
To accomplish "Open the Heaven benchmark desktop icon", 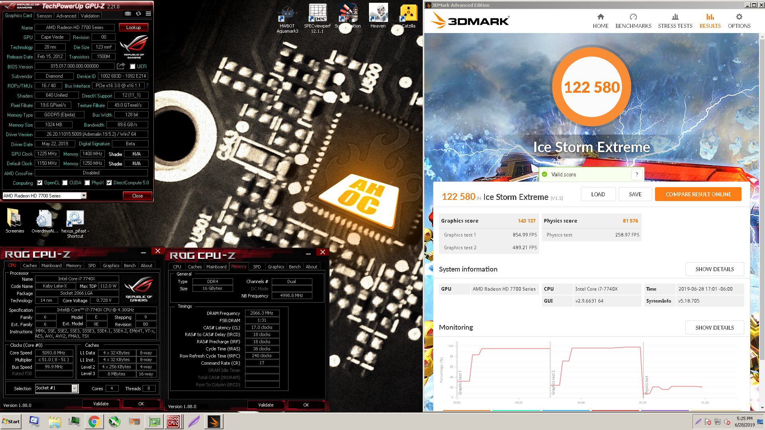I will (378, 16).
